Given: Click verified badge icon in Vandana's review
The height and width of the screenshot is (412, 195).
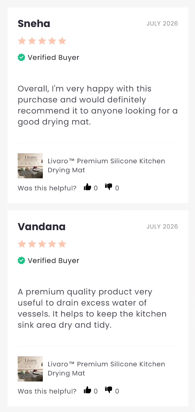Looking at the screenshot, I should tap(22, 260).
